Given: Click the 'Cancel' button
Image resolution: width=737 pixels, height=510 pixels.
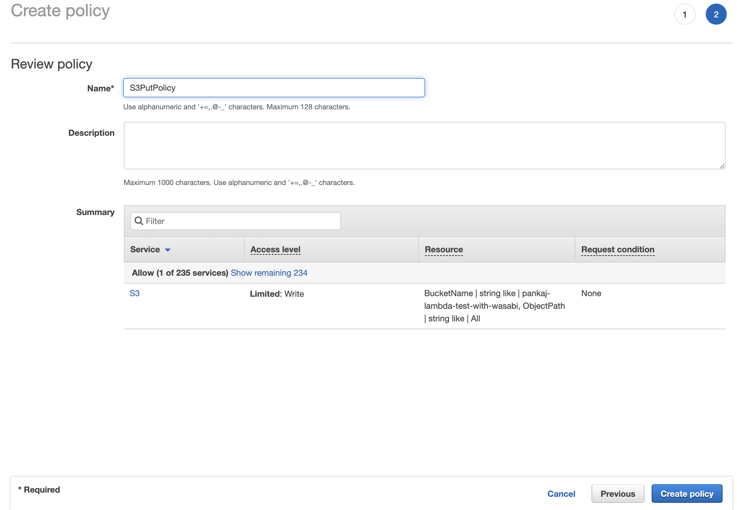Looking at the screenshot, I should point(562,494).
